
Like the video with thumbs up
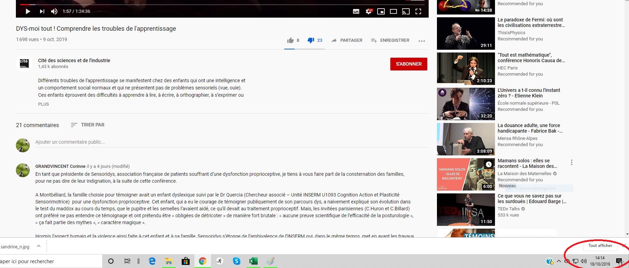tap(290, 40)
